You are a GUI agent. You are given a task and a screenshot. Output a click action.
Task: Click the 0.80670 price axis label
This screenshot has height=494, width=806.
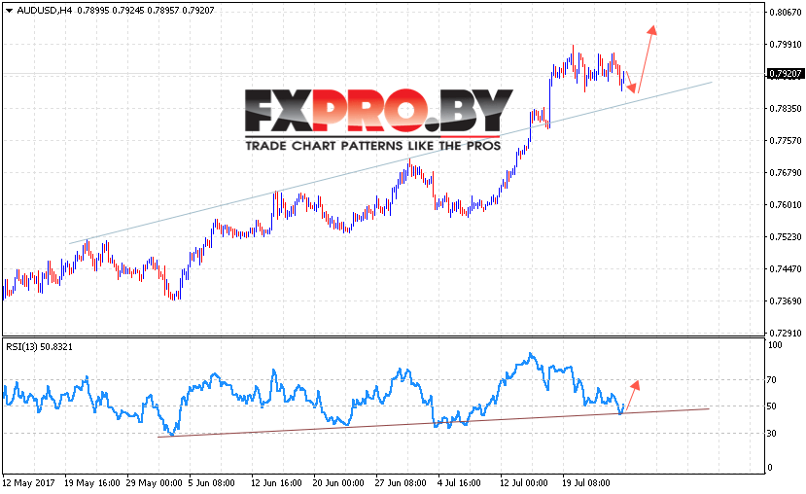pyautogui.click(x=786, y=13)
